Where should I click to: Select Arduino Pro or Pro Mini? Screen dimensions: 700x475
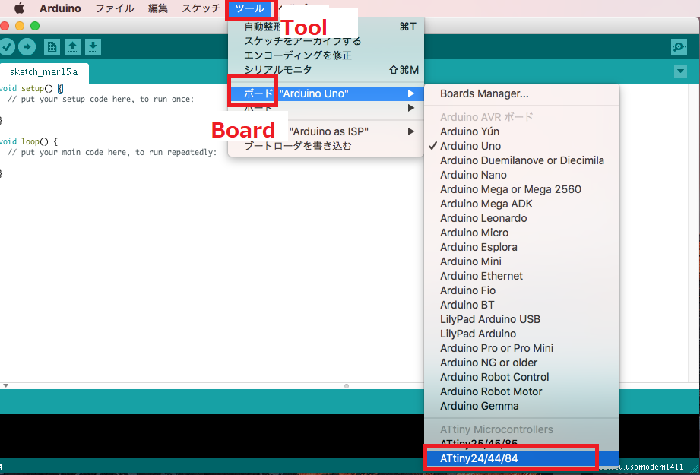point(521,348)
